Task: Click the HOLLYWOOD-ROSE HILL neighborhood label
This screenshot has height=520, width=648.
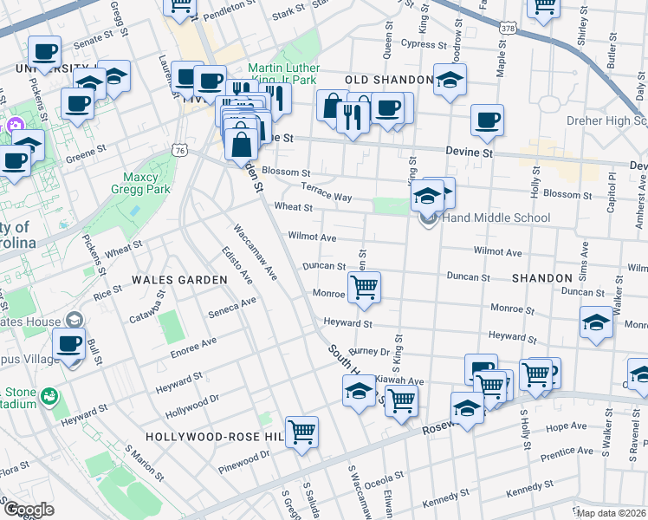Action: point(215,437)
